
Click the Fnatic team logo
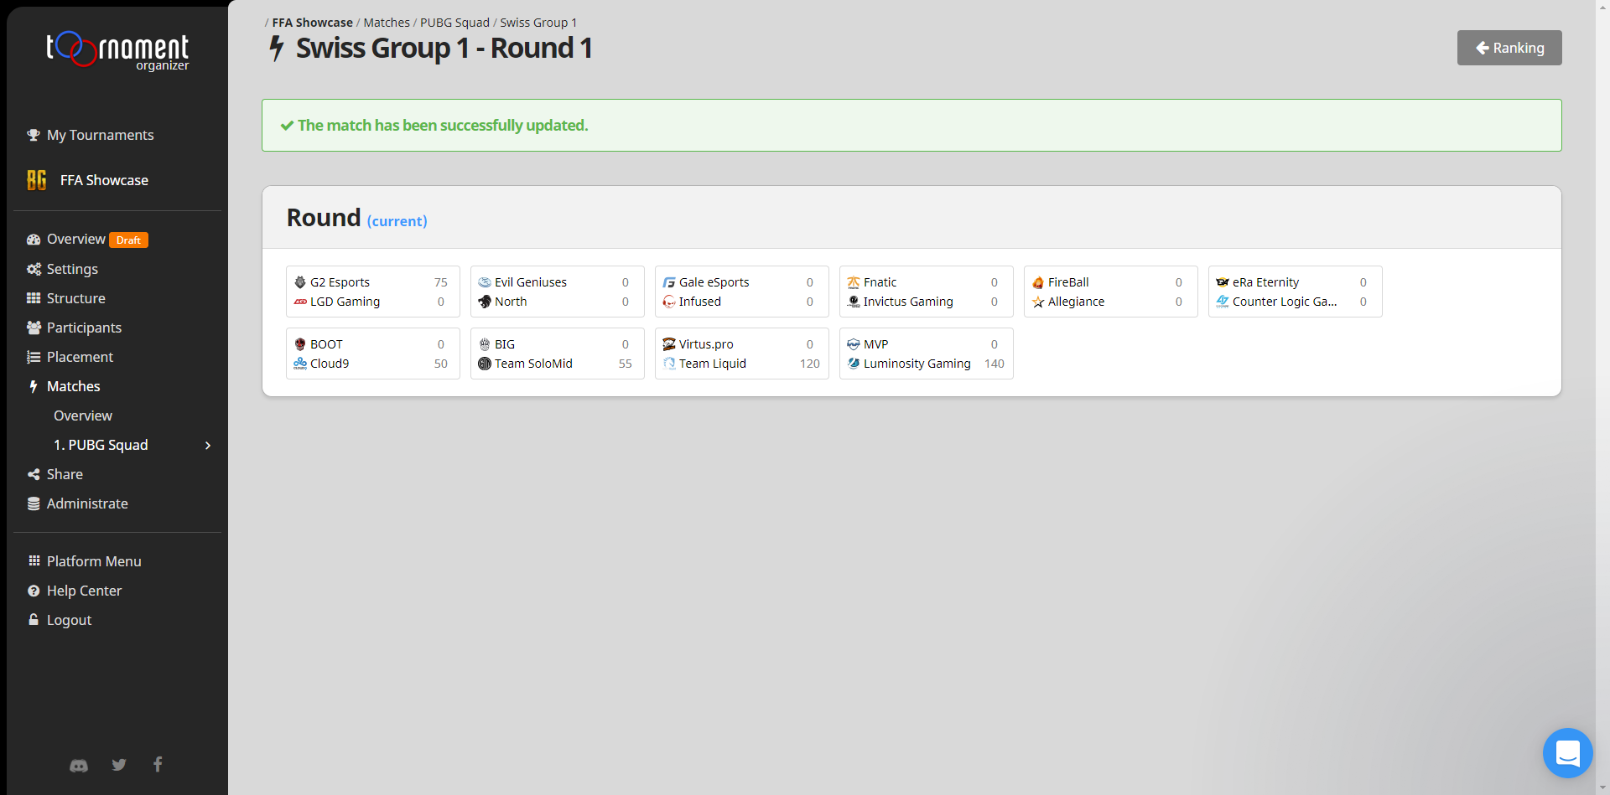(x=854, y=282)
